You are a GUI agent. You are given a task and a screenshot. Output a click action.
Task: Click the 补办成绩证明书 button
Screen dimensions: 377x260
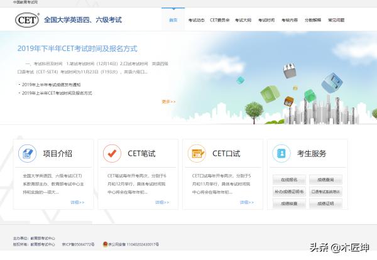289,192
